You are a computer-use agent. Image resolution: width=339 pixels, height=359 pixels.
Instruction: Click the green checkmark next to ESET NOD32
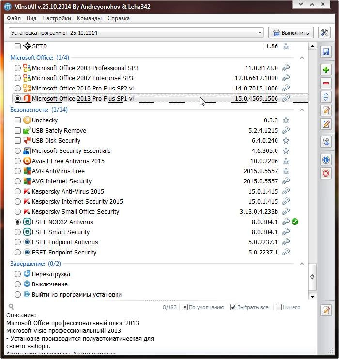tap(295, 222)
